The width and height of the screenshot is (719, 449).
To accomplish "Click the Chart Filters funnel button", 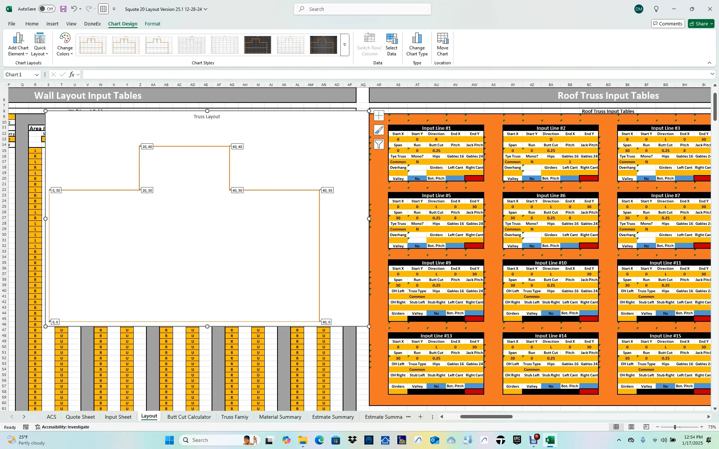I will [379, 144].
